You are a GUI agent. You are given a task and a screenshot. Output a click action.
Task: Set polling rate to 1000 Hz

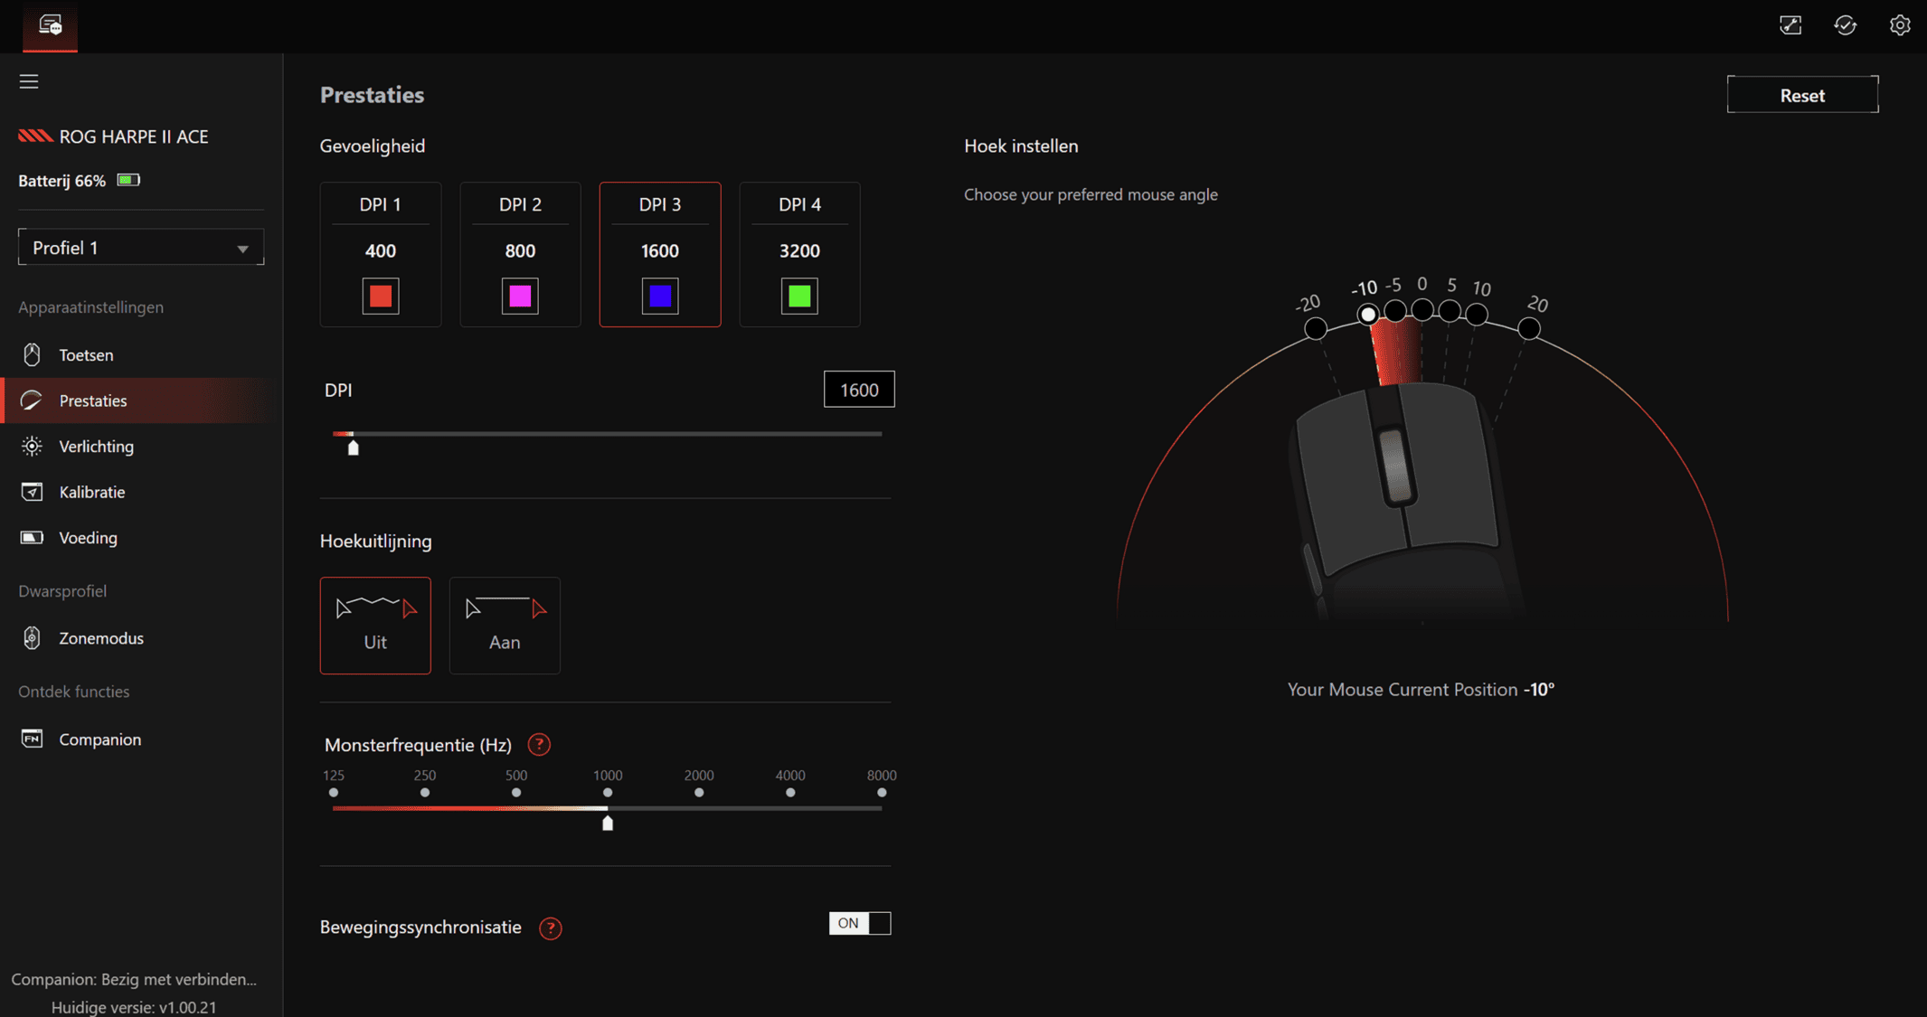(608, 792)
